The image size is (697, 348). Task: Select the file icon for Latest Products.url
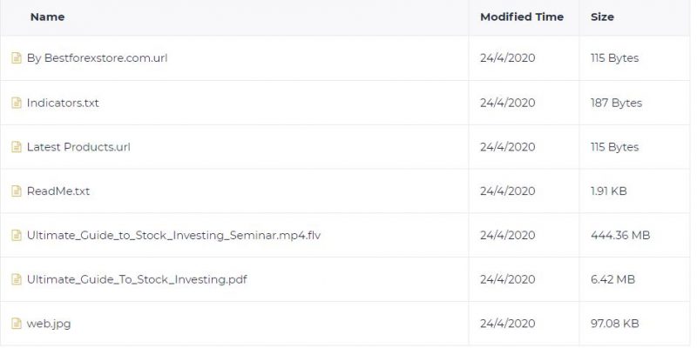pyautogui.click(x=17, y=147)
